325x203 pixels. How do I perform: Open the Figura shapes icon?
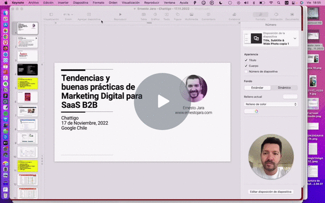(178, 15)
